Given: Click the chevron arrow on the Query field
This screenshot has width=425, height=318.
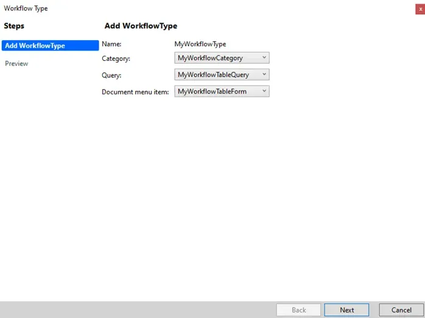Looking at the screenshot, I should [x=264, y=75].
